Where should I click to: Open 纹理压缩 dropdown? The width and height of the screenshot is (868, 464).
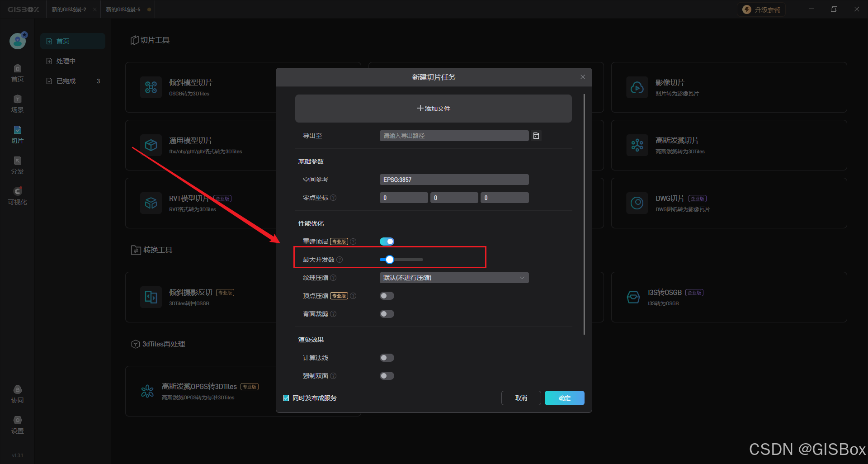click(x=454, y=278)
